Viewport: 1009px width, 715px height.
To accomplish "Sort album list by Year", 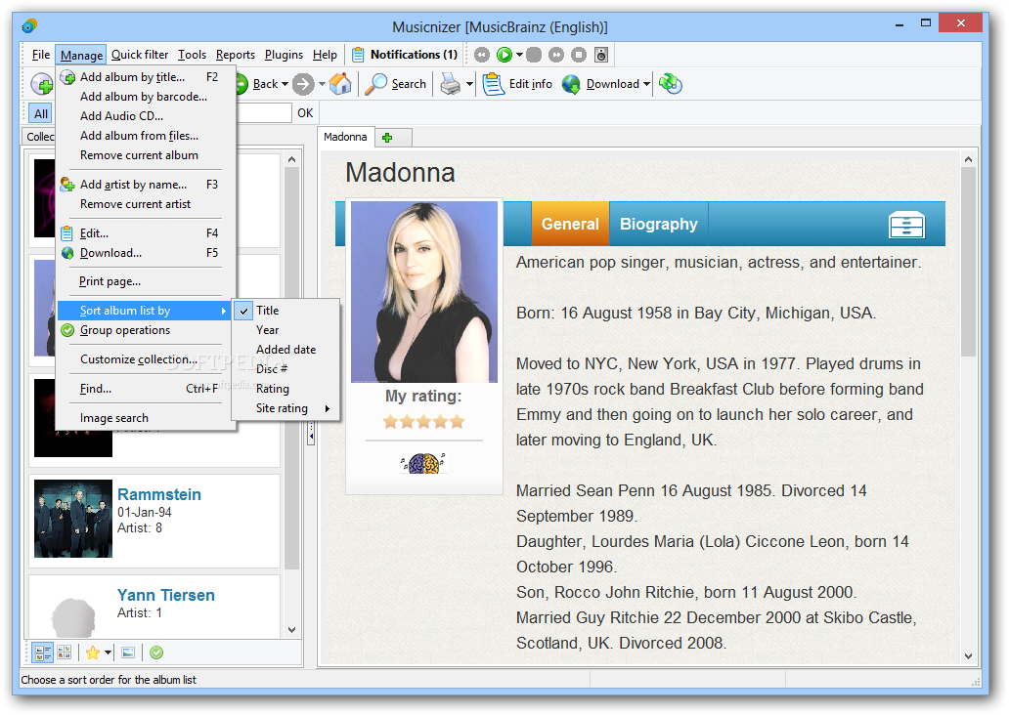I will [x=285, y=330].
